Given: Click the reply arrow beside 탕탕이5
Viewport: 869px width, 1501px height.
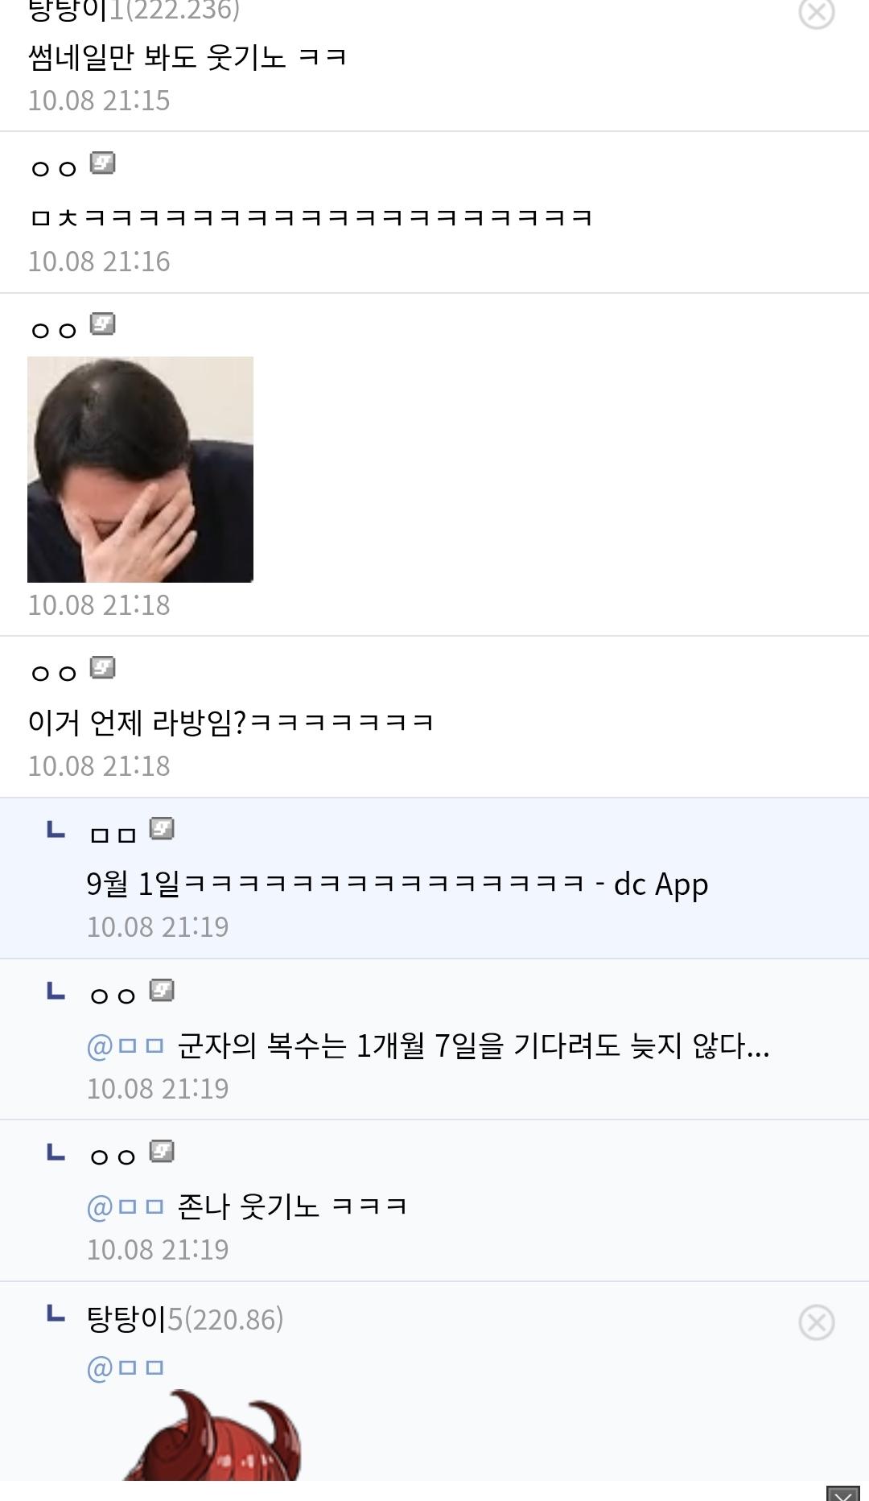Looking at the screenshot, I should pyautogui.click(x=56, y=1313).
